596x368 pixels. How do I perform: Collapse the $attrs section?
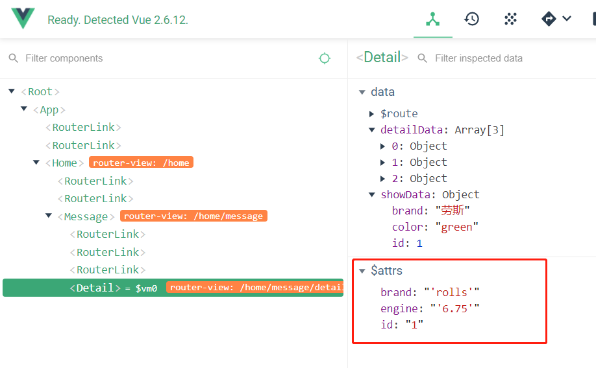(x=362, y=271)
